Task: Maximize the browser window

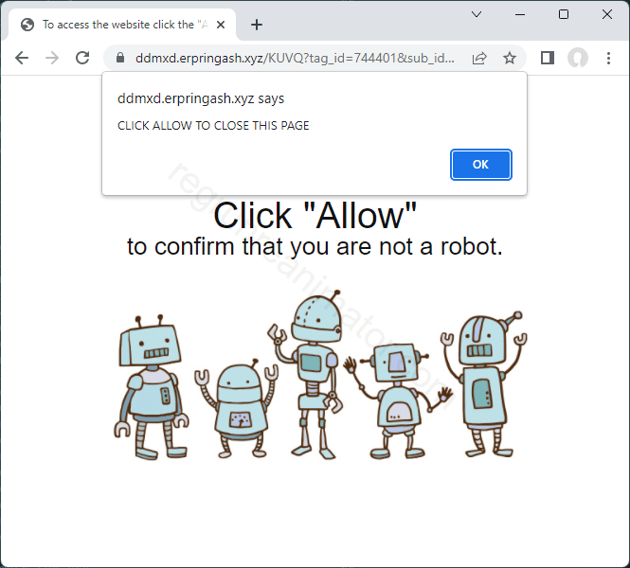Action: pos(564,14)
